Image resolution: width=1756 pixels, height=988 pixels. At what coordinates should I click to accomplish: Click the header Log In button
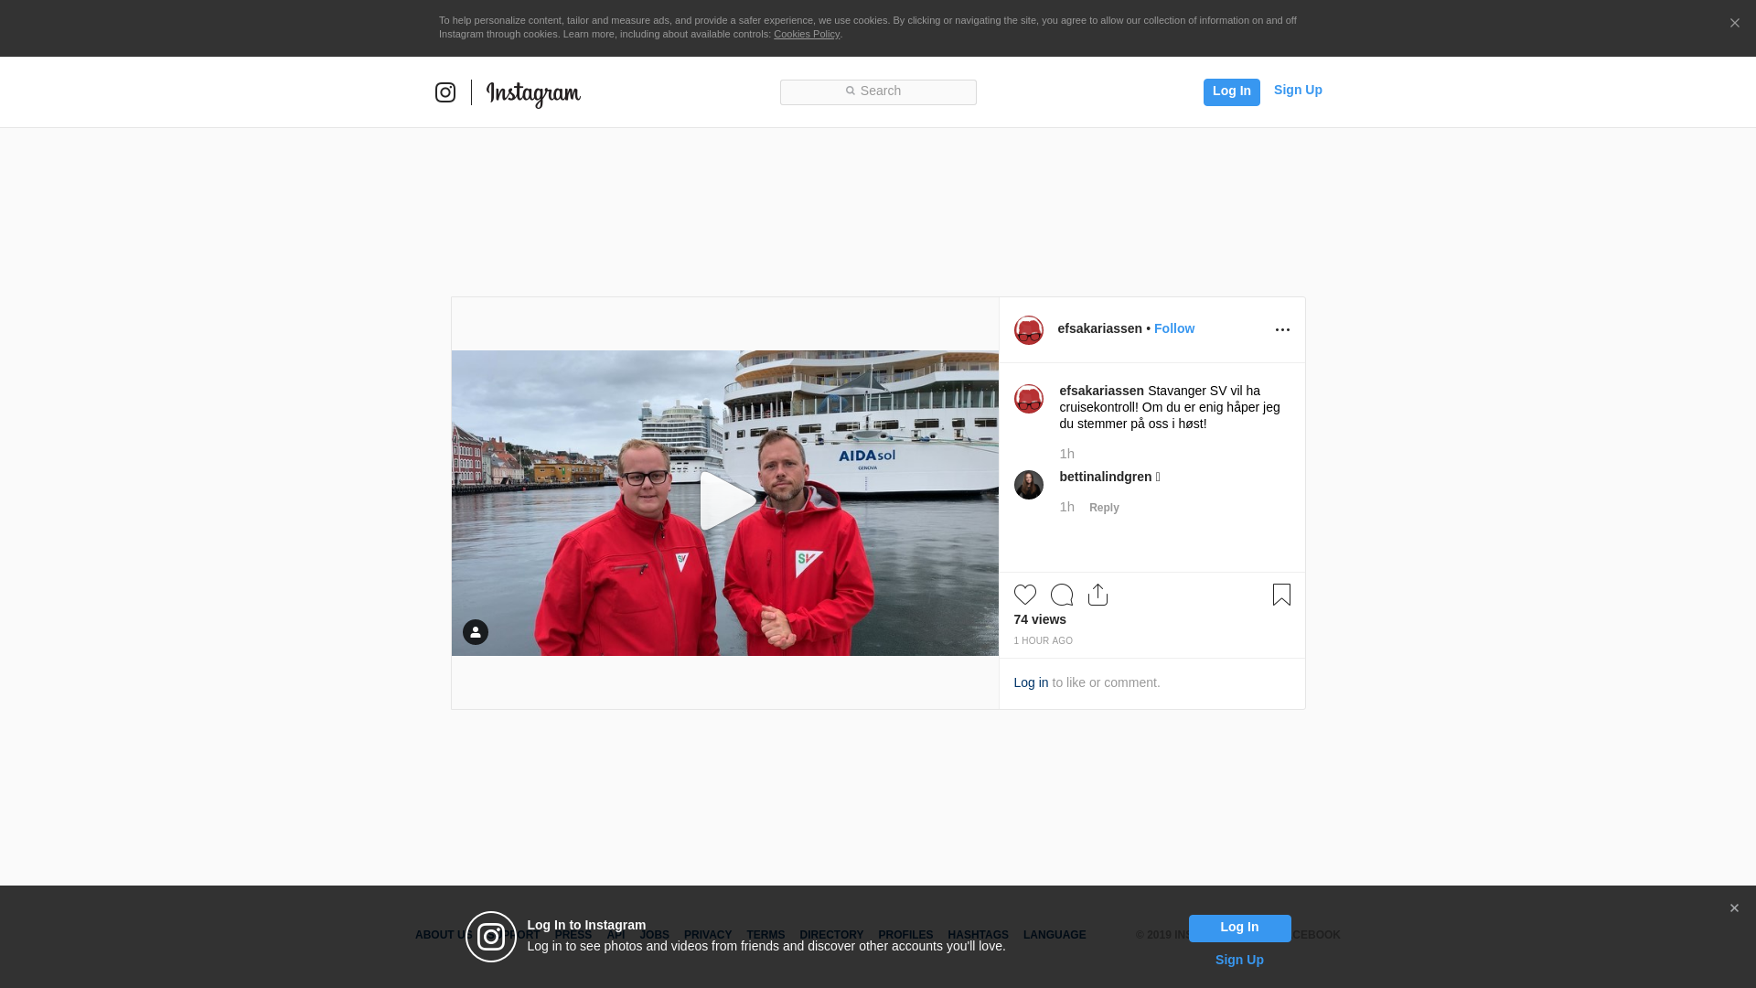tap(1231, 91)
